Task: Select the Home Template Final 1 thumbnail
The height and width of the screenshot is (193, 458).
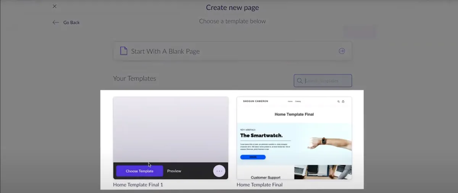Action: [x=171, y=130]
